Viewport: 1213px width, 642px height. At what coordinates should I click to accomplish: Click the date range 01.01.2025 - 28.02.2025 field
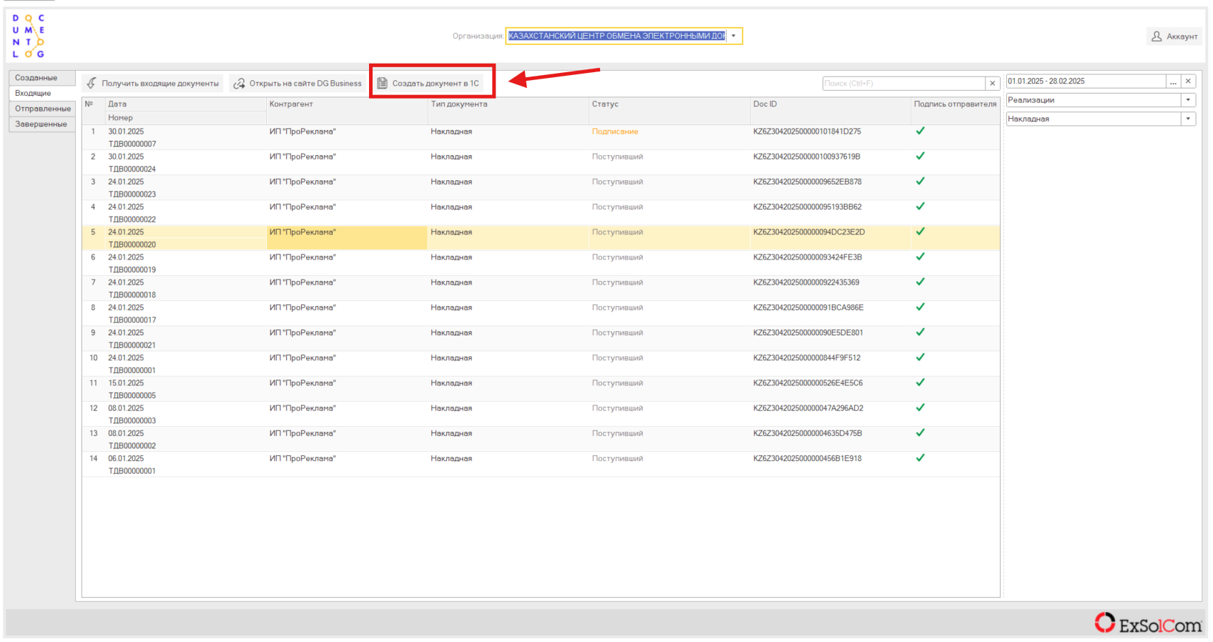(x=1086, y=82)
